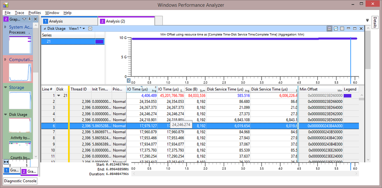The image size is (382, 188).
Task: Switch to table-only display layout
Action: point(342,29)
